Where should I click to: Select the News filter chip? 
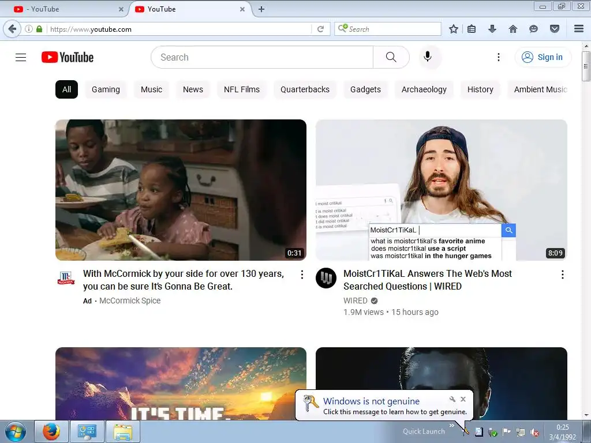[x=193, y=89]
